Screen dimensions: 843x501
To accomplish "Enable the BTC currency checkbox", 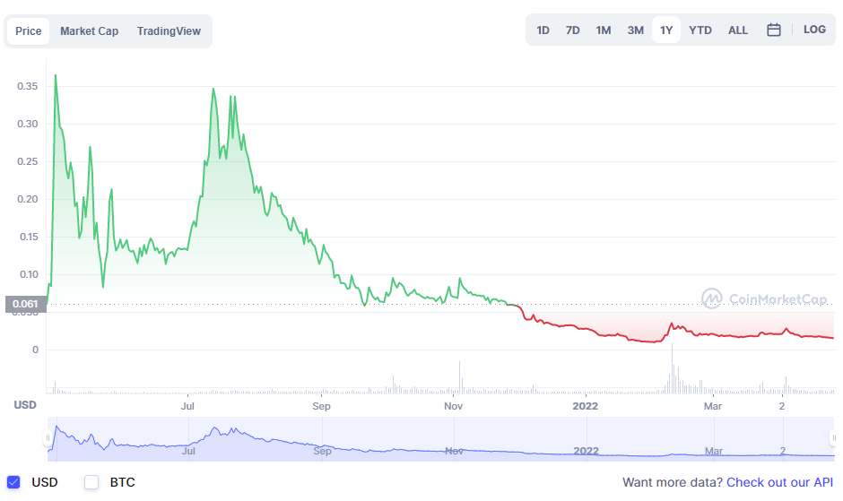I will pos(91,482).
